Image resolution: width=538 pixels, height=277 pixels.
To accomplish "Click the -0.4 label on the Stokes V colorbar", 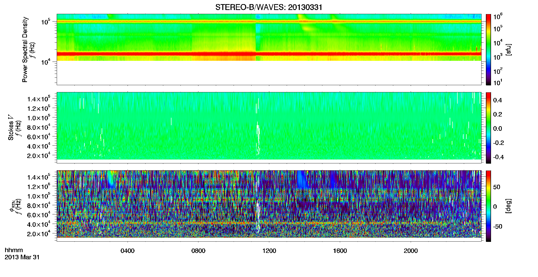I will click(x=498, y=157).
